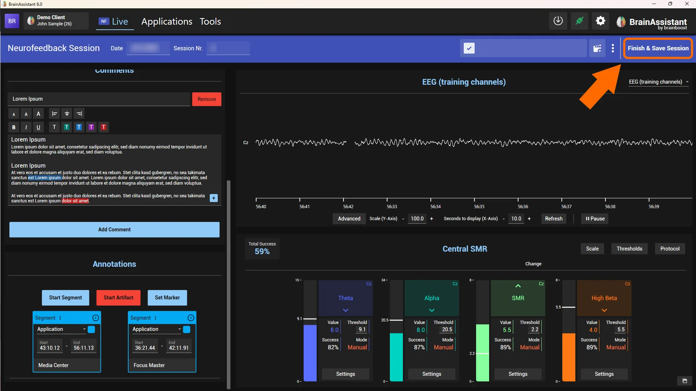Open Application dropdown in Media Center segment

61,329
